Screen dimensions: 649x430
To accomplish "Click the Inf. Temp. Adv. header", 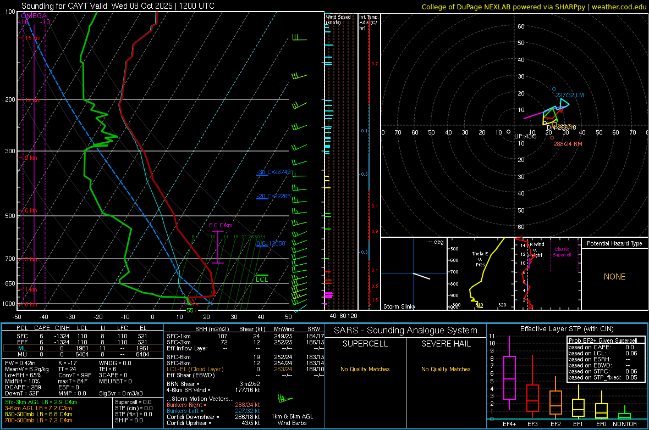I will coord(369,23).
